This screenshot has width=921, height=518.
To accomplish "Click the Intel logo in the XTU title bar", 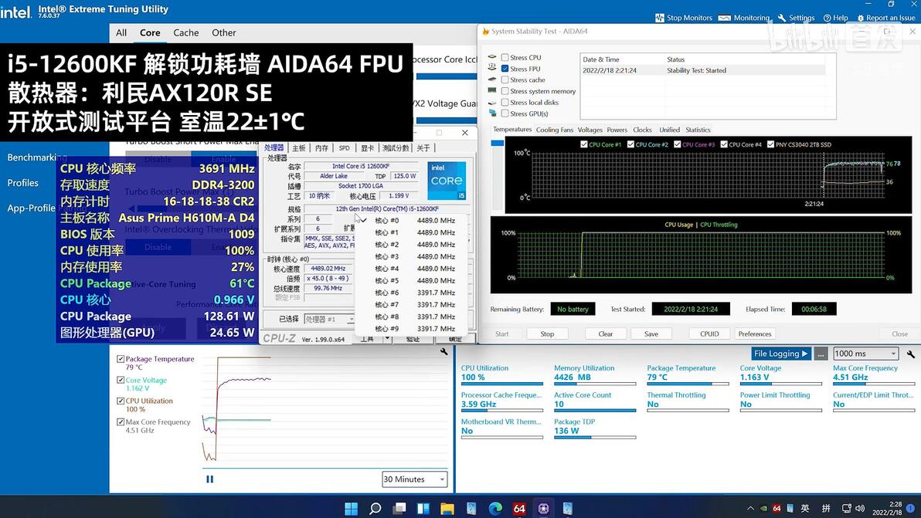I will (15, 11).
